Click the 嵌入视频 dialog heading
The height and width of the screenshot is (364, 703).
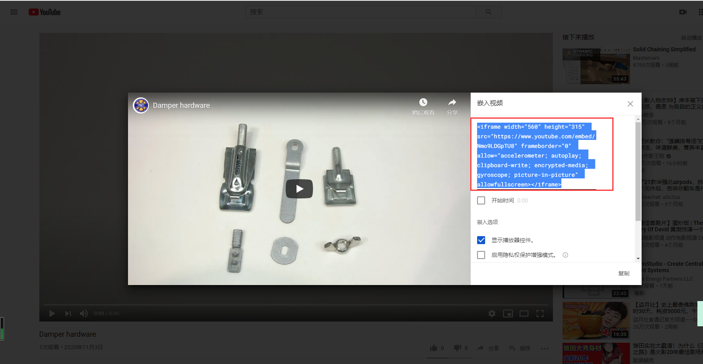[490, 103]
